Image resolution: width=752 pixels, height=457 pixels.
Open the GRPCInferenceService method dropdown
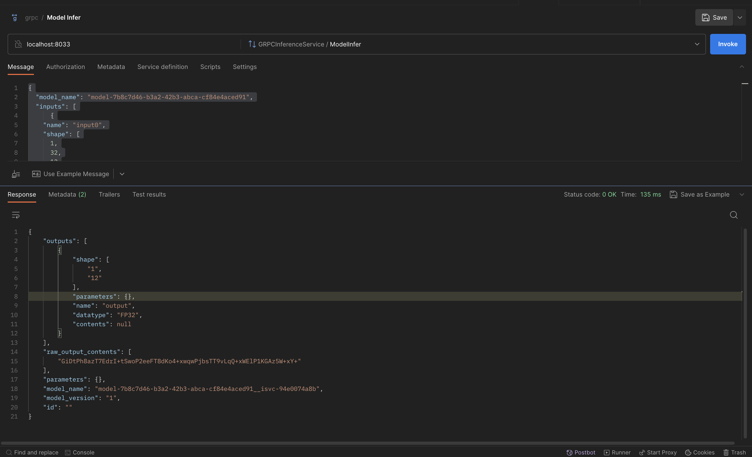[697, 44]
